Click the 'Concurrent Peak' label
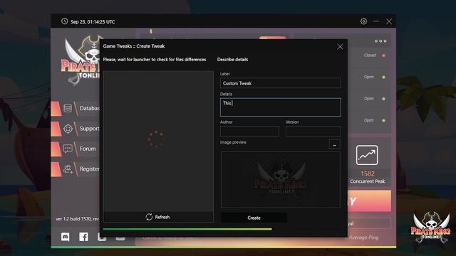The image size is (456, 256). (x=368, y=181)
